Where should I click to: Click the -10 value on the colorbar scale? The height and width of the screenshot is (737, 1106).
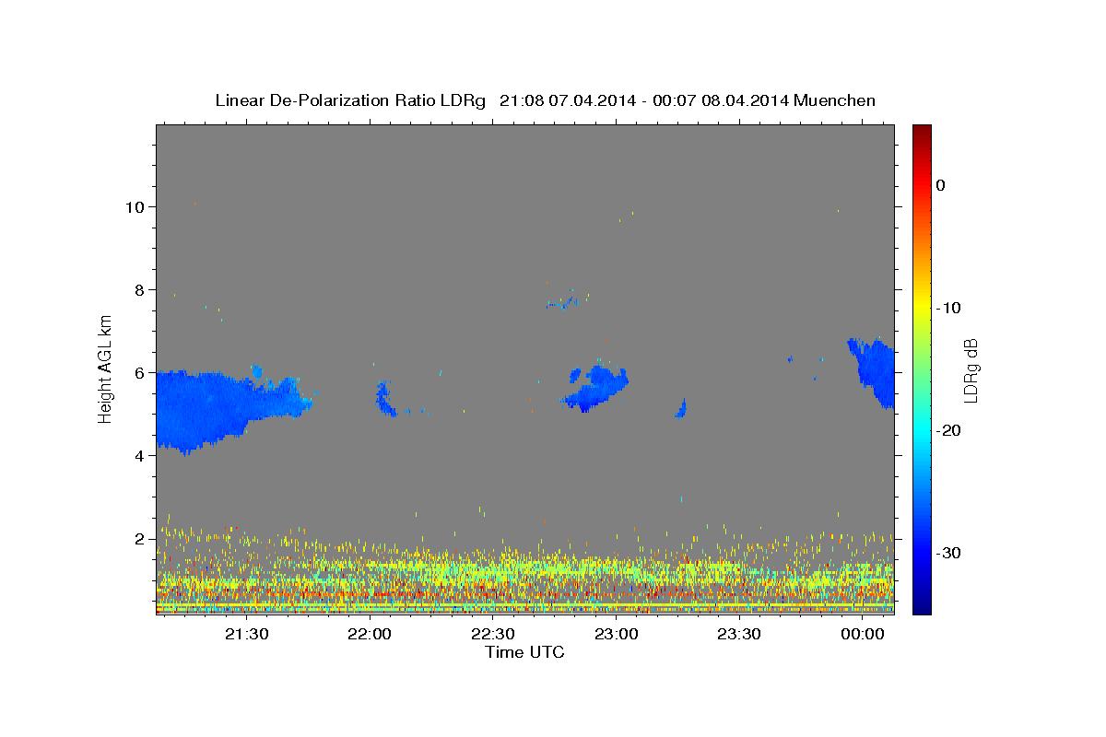coord(948,308)
